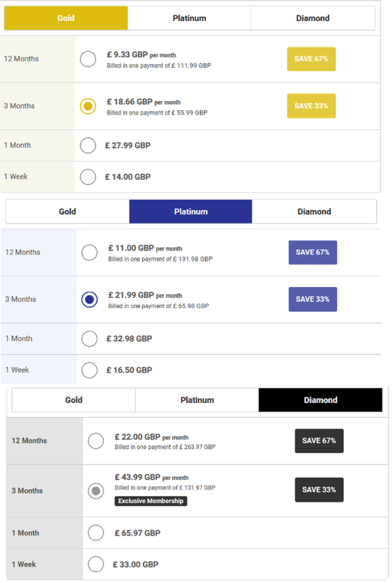Select the Gold 12 Months radio option
This screenshot has height=583, width=392.
[88, 59]
